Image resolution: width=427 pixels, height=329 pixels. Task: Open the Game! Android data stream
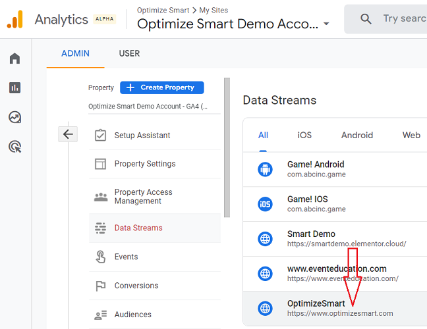click(x=335, y=169)
